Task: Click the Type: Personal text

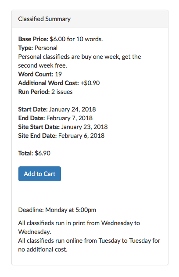Action: tap(38, 48)
